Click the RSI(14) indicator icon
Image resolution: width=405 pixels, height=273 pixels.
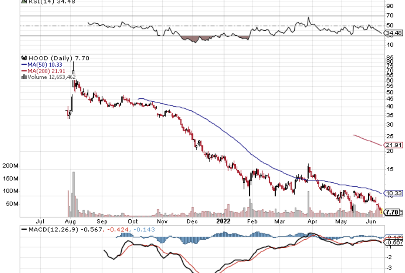[x=23, y=1]
